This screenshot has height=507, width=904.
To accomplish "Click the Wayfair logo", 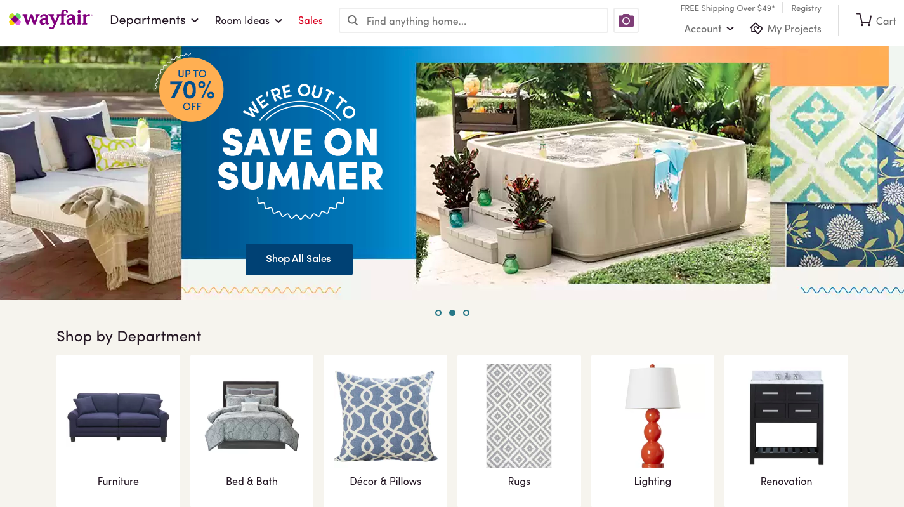I will coord(51,19).
